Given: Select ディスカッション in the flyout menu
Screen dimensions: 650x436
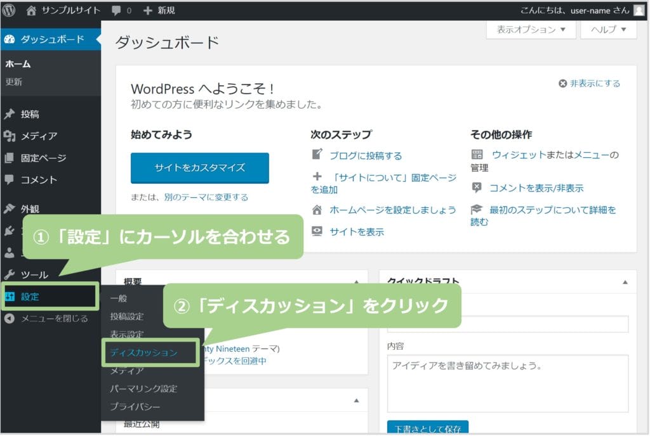Looking at the screenshot, I should [x=143, y=352].
